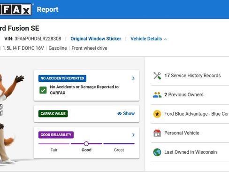Viewport: 229px width, 172px height.
Task: Click the VIN number 3FA6P0HD5LR228308
Action: pos(38,39)
